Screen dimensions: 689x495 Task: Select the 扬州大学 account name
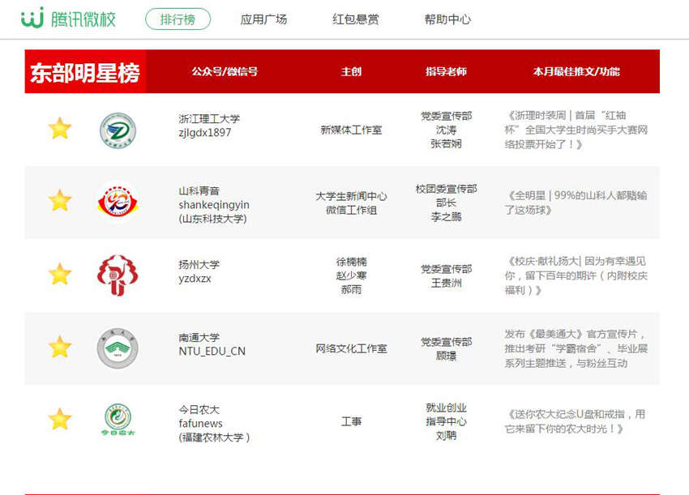tap(199, 264)
